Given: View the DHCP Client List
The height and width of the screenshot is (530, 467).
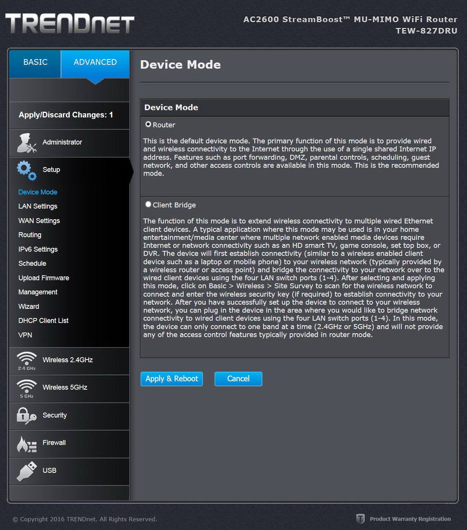Looking at the screenshot, I should (x=43, y=321).
